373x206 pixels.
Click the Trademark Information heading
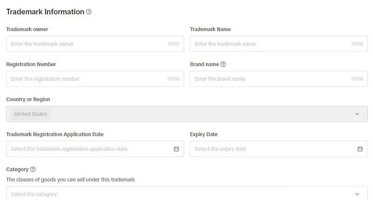(x=45, y=12)
